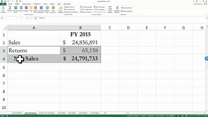Select the cell showing 65,158
Image resolution: width=208 pixels, height=117 pixels.
click(x=80, y=50)
